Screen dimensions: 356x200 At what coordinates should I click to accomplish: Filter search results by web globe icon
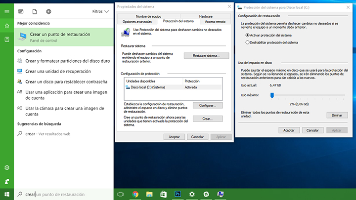click(48, 11)
